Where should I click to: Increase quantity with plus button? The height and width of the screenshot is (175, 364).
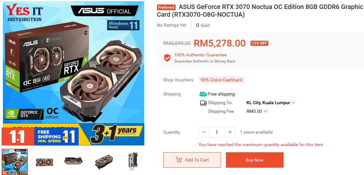(x=230, y=132)
